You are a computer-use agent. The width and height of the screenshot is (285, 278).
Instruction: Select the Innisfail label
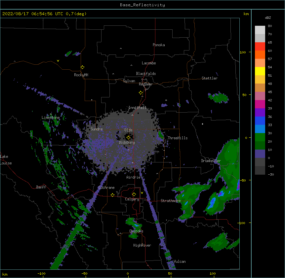coord(137,108)
